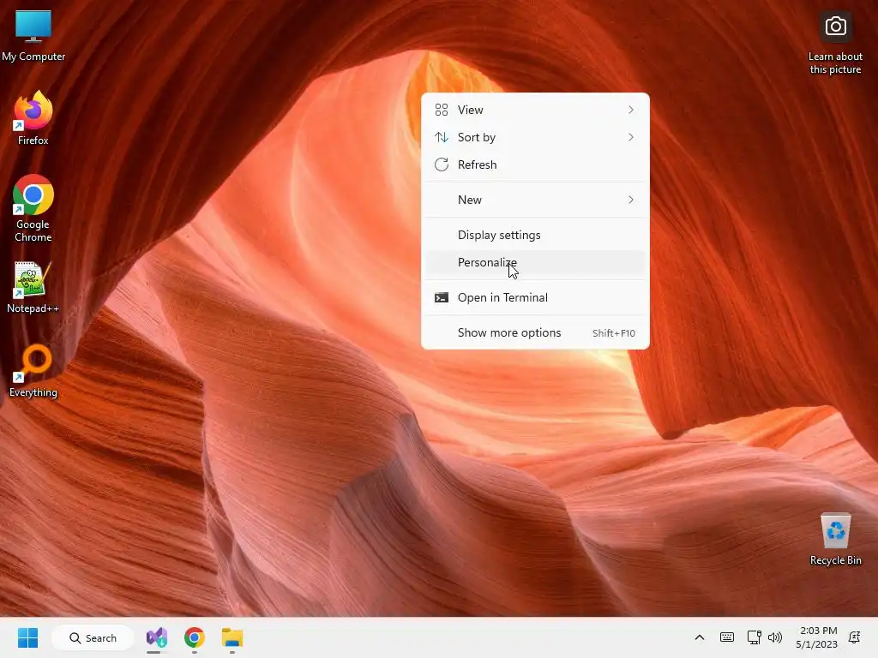Click the View grid icon in menu

click(442, 110)
